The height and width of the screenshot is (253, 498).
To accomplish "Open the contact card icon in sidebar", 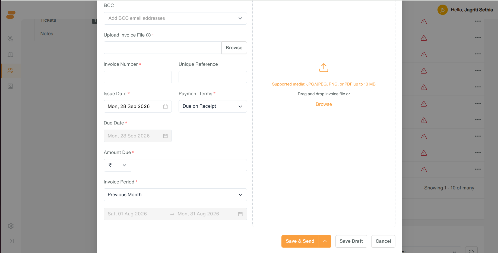I will pos(11,86).
